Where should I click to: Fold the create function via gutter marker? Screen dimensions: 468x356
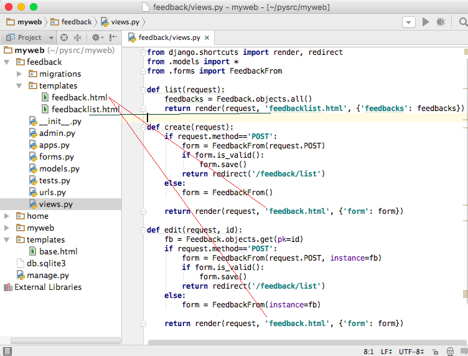(143, 127)
